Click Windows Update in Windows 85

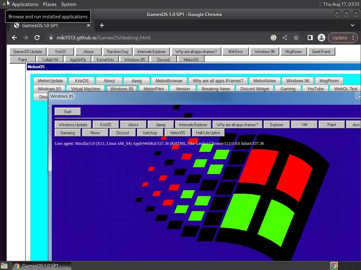pyautogui.click(x=73, y=125)
